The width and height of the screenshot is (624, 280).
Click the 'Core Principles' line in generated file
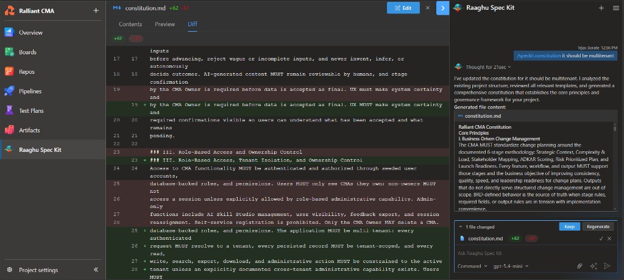[x=473, y=133]
